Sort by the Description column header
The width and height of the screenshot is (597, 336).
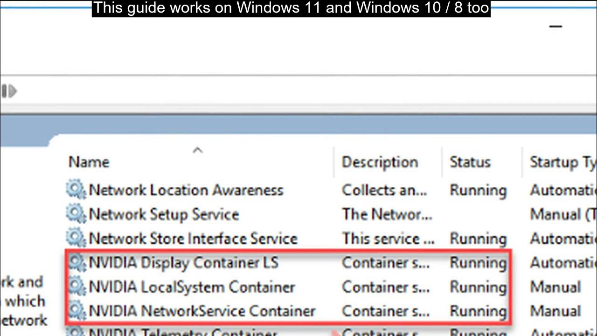pos(380,162)
